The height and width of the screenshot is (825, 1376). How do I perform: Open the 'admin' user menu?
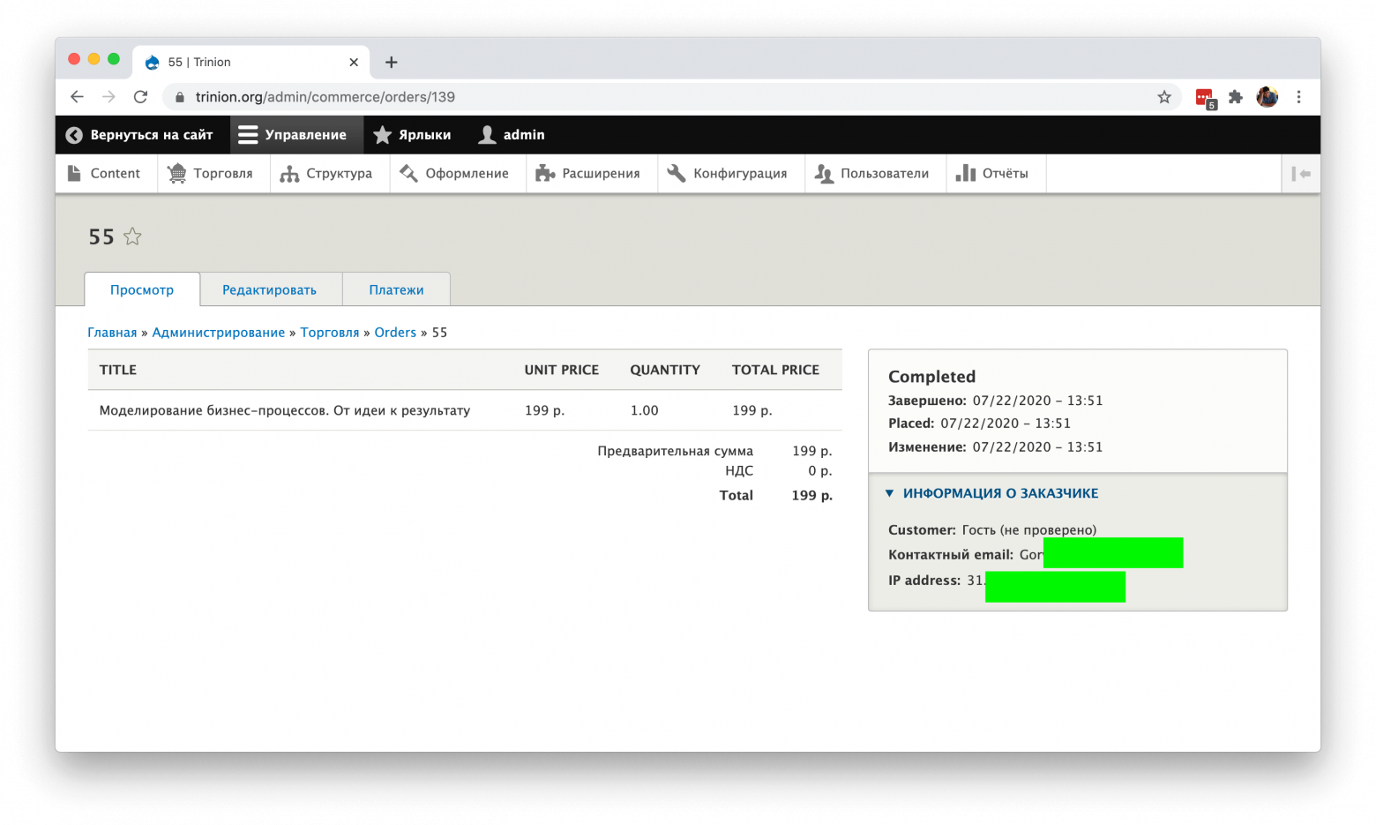coord(512,135)
